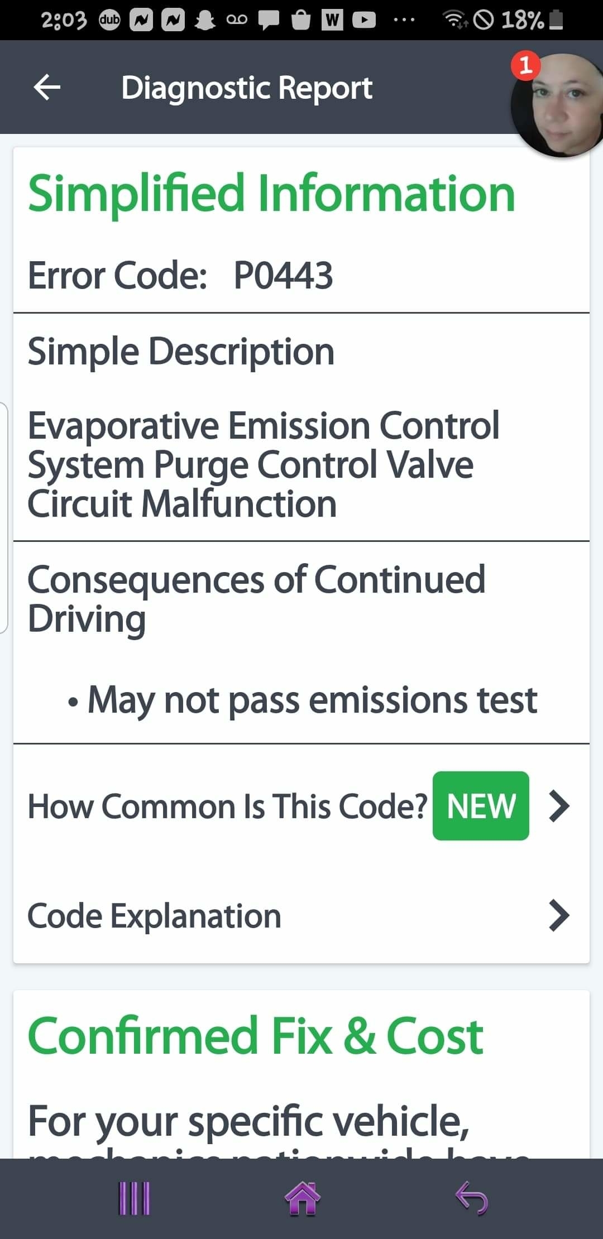Pull the edge panel handle on left

4,517
